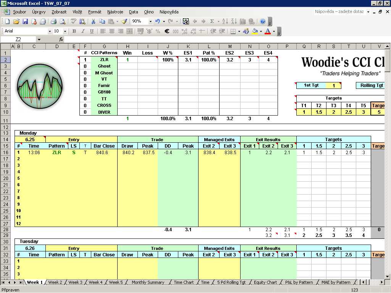
Task: Open the 5 Pd Rolling Tgt sheet tab
Action: [231, 282]
